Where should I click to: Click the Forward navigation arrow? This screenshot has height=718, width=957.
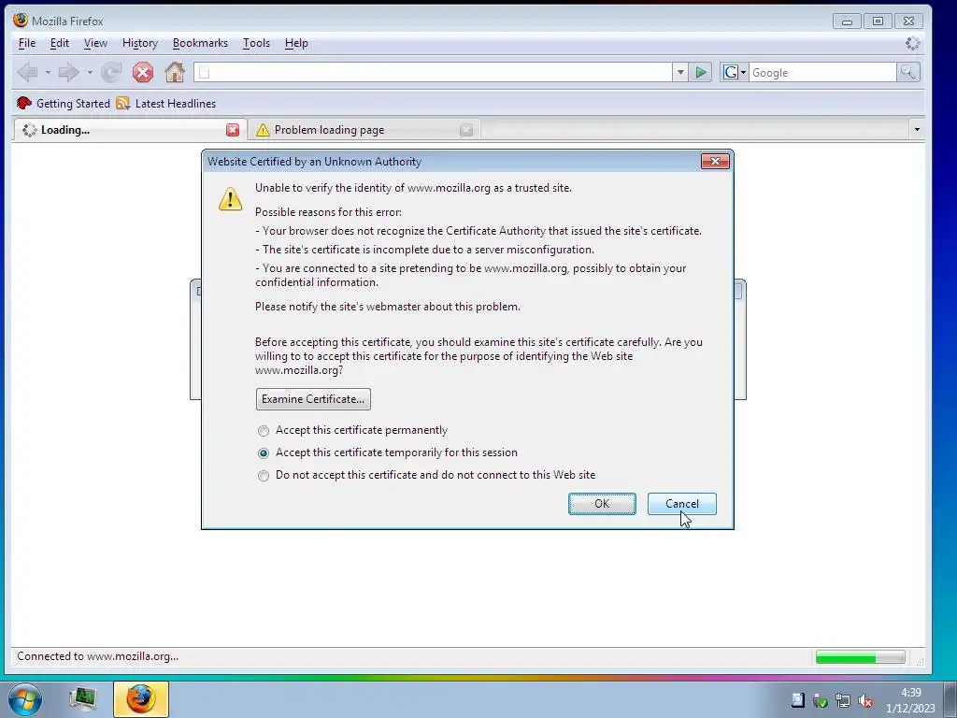click(x=68, y=73)
